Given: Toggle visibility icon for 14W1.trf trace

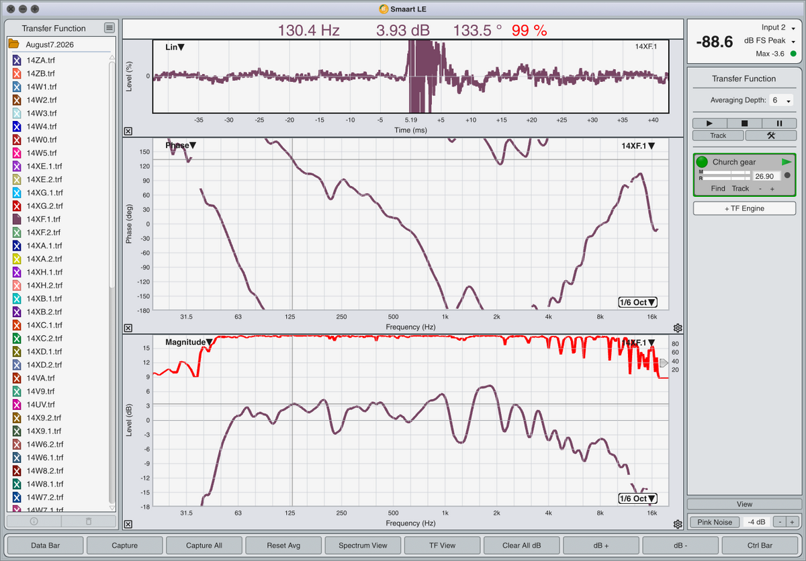Looking at the screenshot, I should 17,87.
